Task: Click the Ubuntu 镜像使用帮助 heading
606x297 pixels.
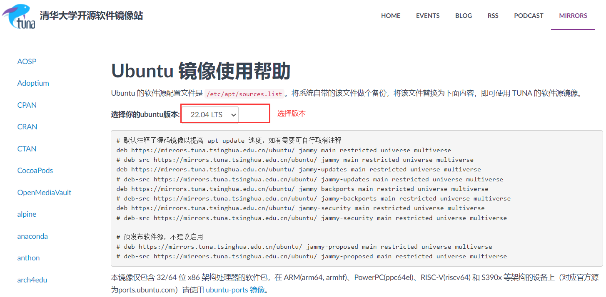Action: tap(201, 72)
